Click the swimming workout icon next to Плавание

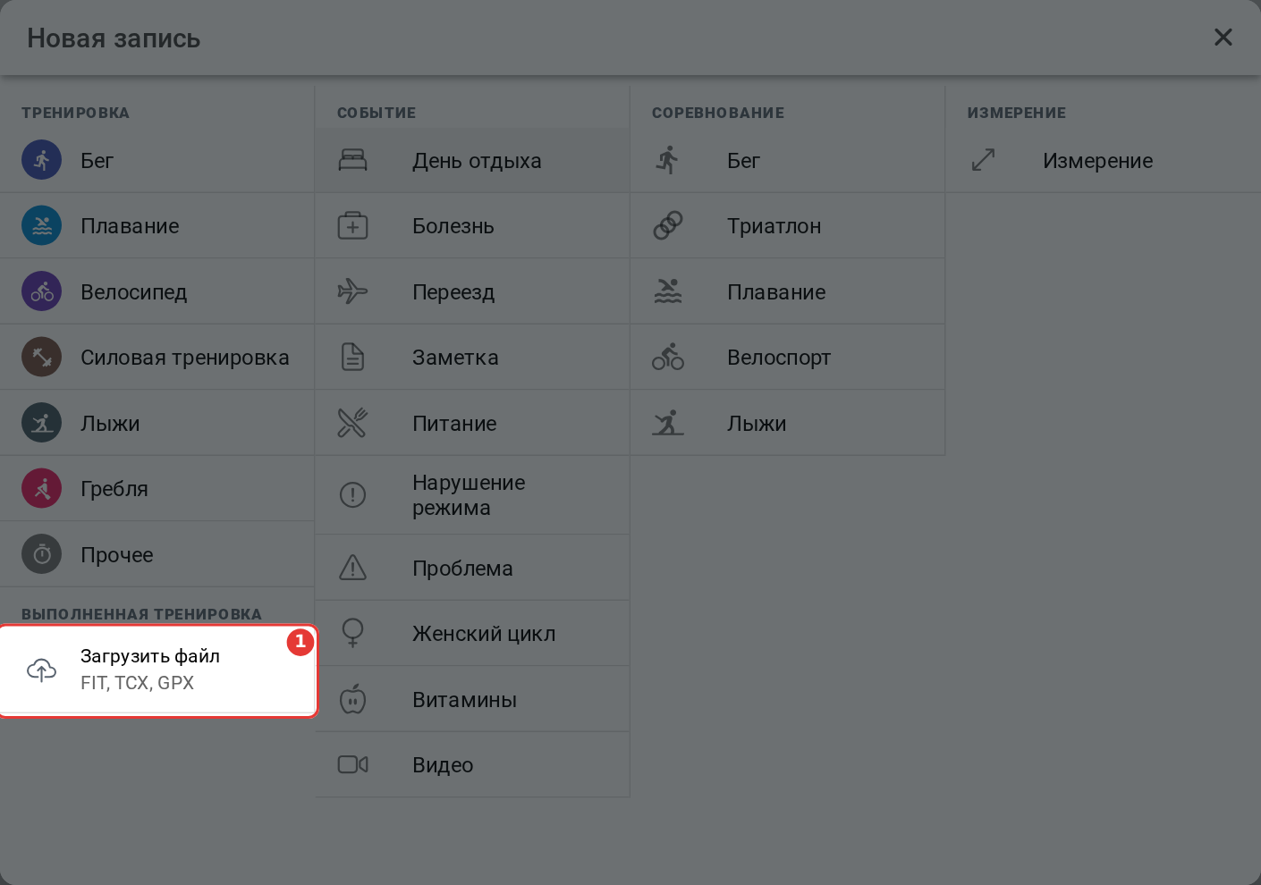(42, 226)
